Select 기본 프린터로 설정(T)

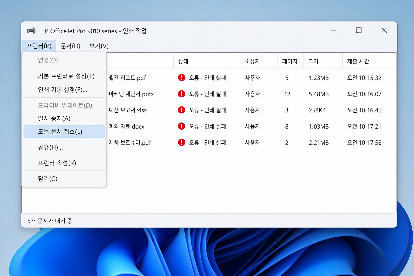coord(64,76)
